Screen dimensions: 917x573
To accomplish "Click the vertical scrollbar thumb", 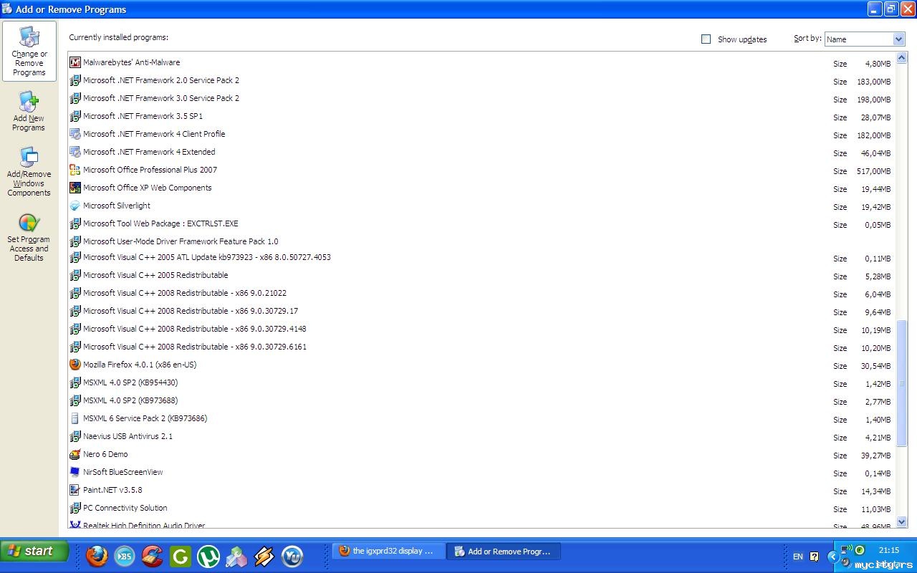I will click(902, 383).
